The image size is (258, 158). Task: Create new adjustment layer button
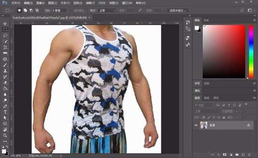coord(231,155)
